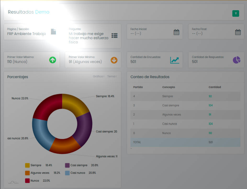Open the Fecha Final calendar icon
Image resolution: width=247 pixels, height=189 pixels.
tap(238, 32)
